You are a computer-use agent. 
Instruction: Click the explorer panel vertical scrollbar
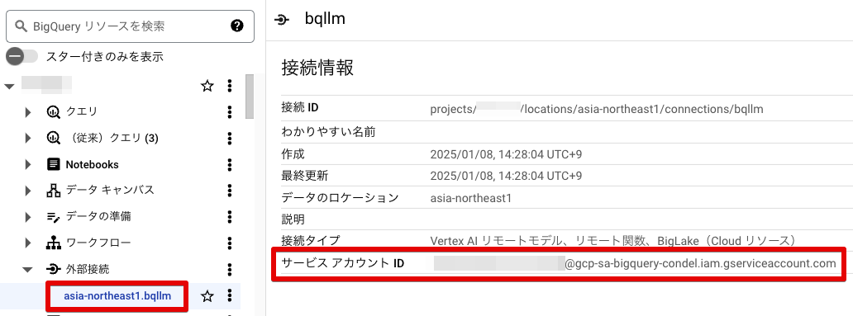(250, 97)
